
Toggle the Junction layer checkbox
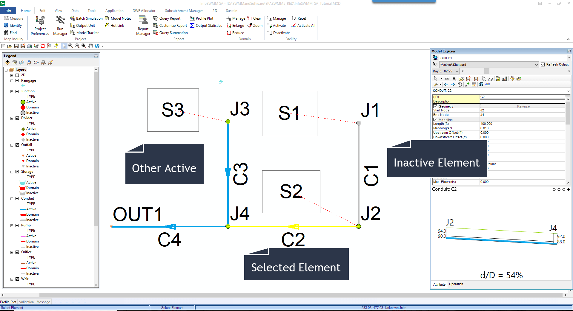click(17, 91)
